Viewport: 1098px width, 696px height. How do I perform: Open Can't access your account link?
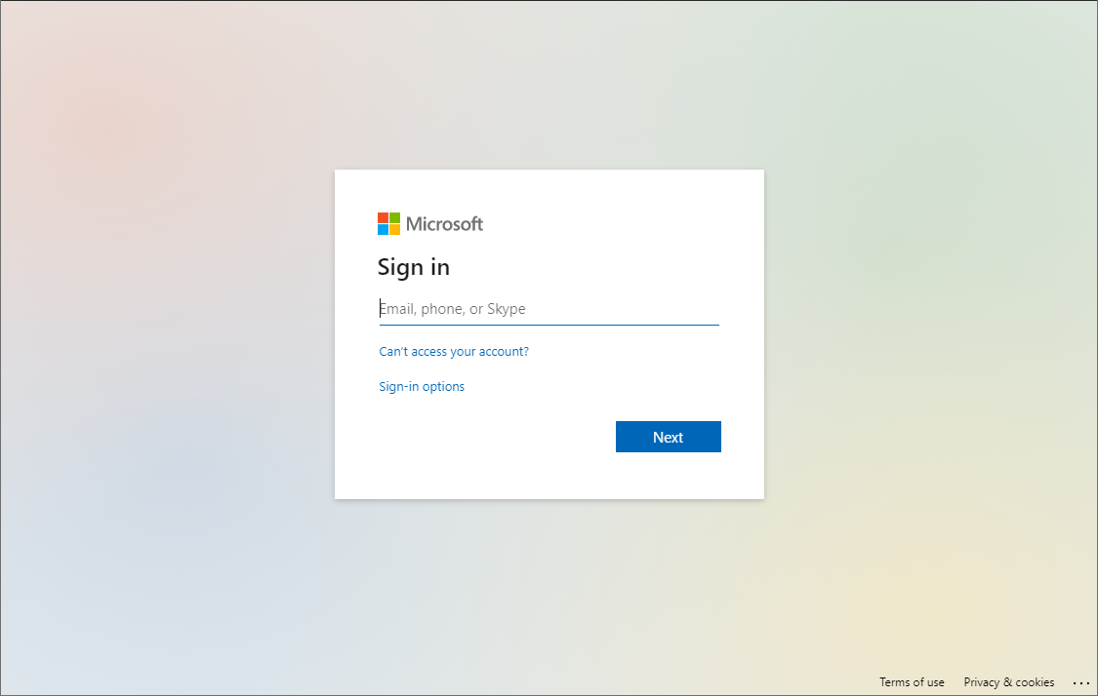pos(454,352)
